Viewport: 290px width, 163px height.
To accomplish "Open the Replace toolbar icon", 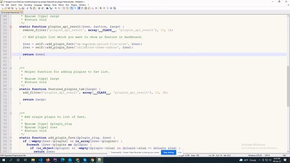I will [51, 8].
